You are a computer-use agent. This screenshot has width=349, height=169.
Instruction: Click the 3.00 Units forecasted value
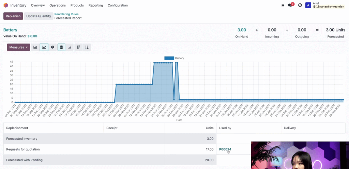click(336, 30)
